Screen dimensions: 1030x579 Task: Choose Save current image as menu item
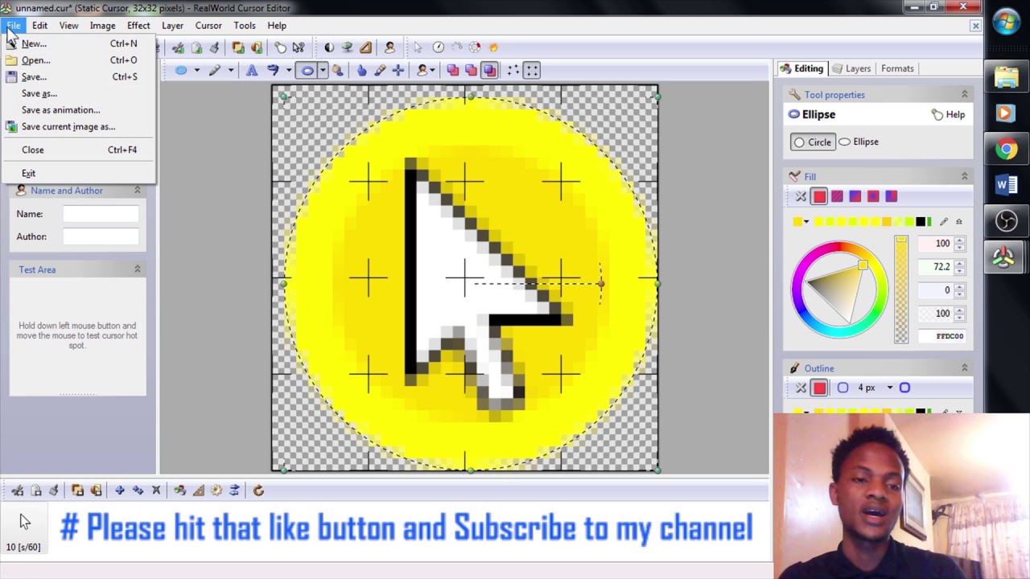click(x=78, y=126)
